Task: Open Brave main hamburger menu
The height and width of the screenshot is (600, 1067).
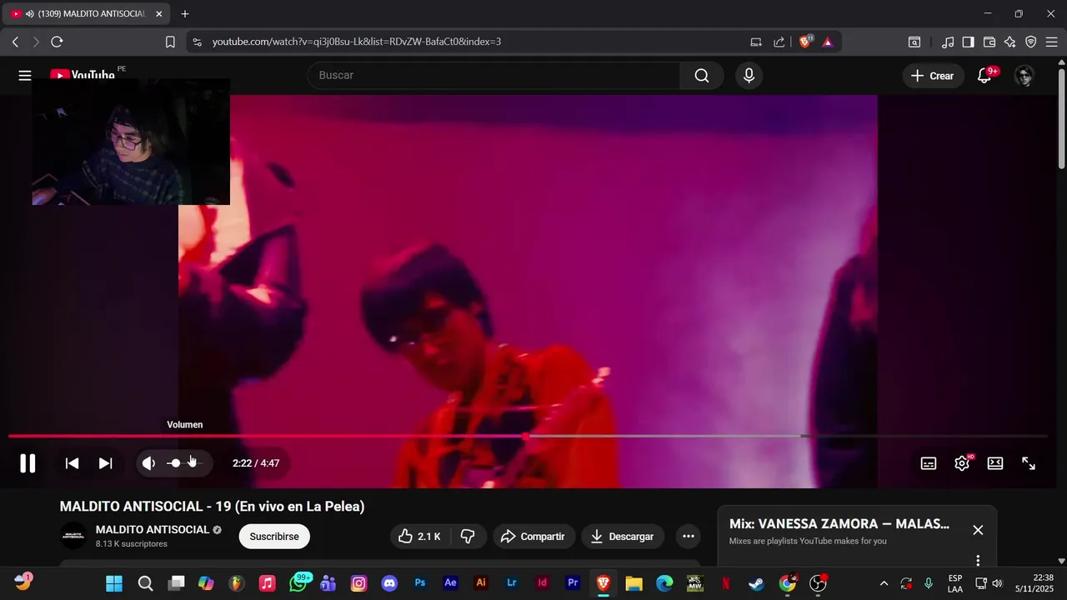Action: 1052,42
